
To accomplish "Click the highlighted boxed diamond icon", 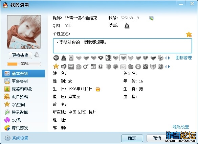I will [x=123, y=58].
